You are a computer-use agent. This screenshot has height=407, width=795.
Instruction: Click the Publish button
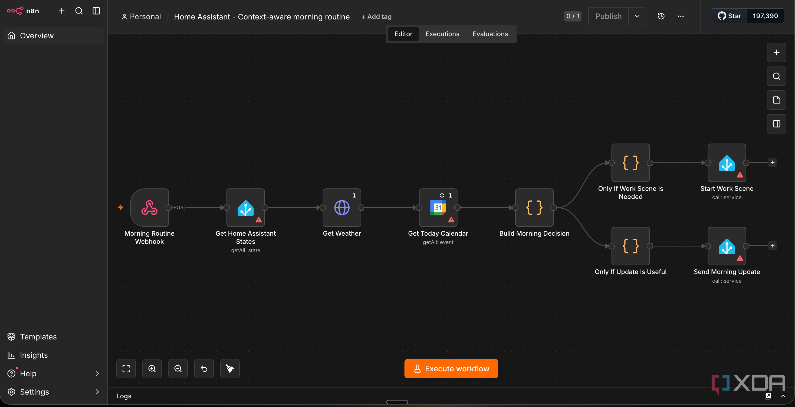coord(608,16)
